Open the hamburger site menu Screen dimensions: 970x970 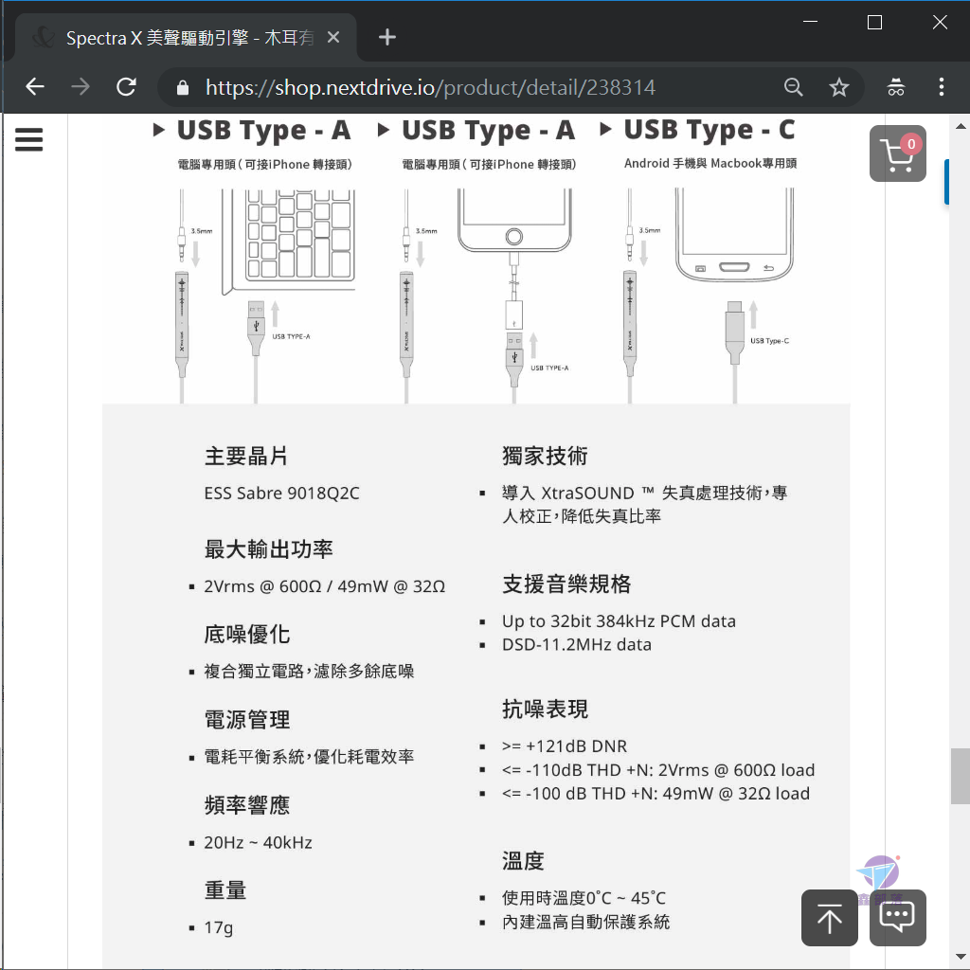point(29,139)
